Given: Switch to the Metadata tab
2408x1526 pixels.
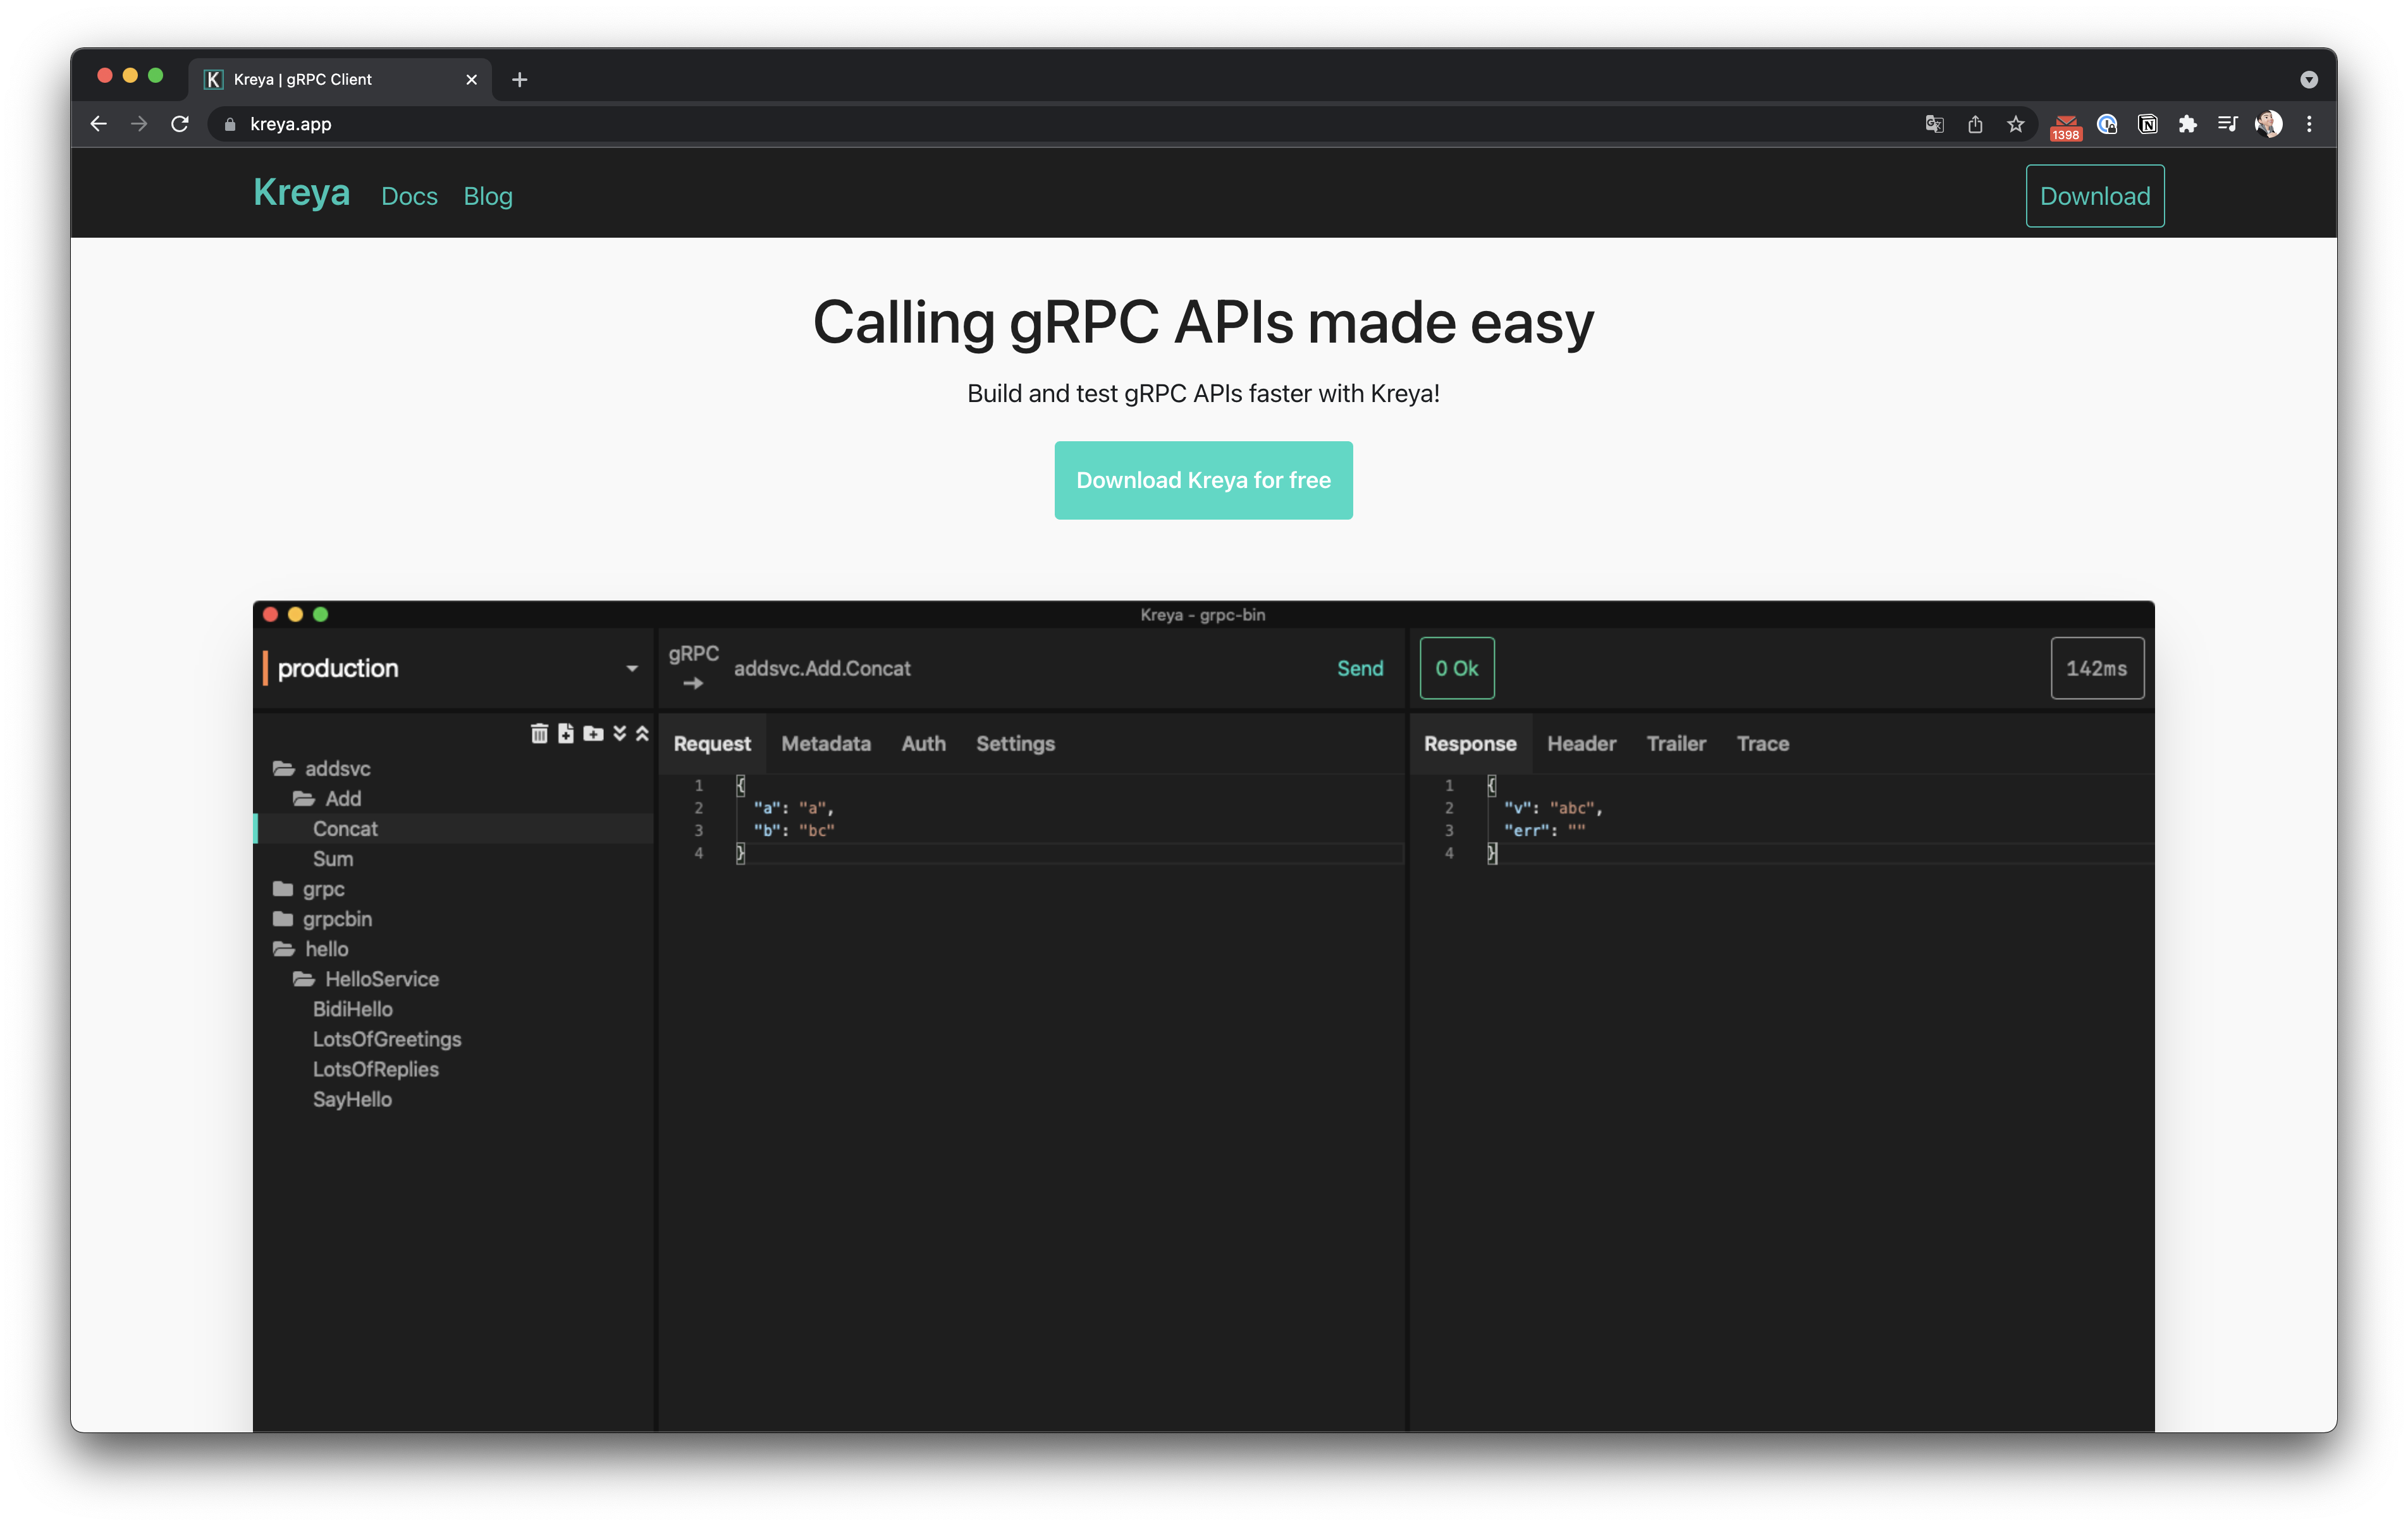Looking at the screenshot, I should point(826,743).
